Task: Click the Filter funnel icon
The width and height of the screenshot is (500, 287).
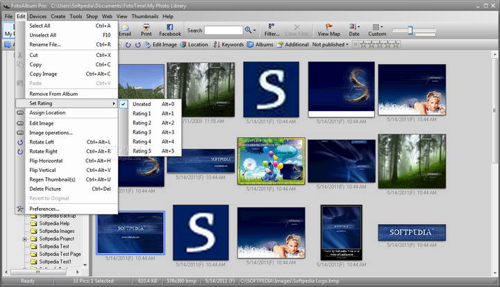Action: (272, 26)
